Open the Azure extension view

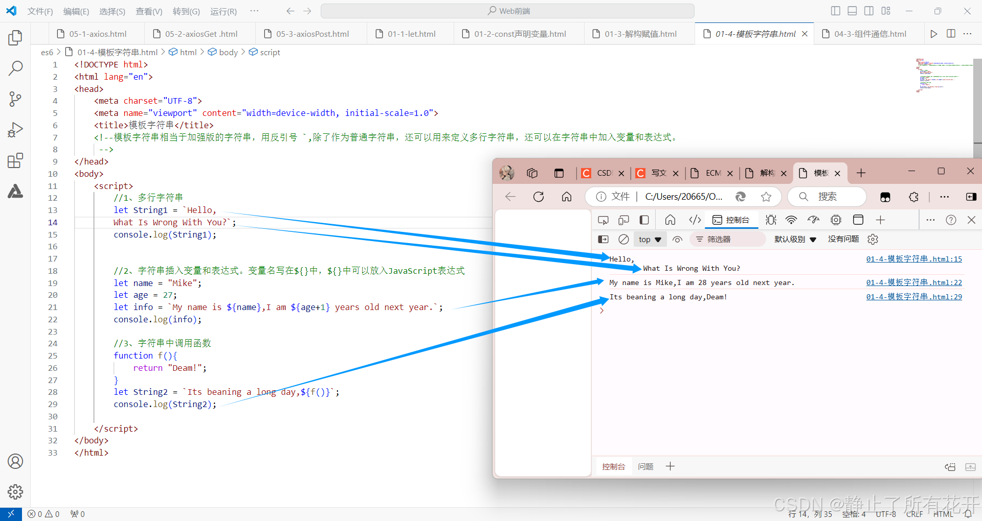point(15,191)
